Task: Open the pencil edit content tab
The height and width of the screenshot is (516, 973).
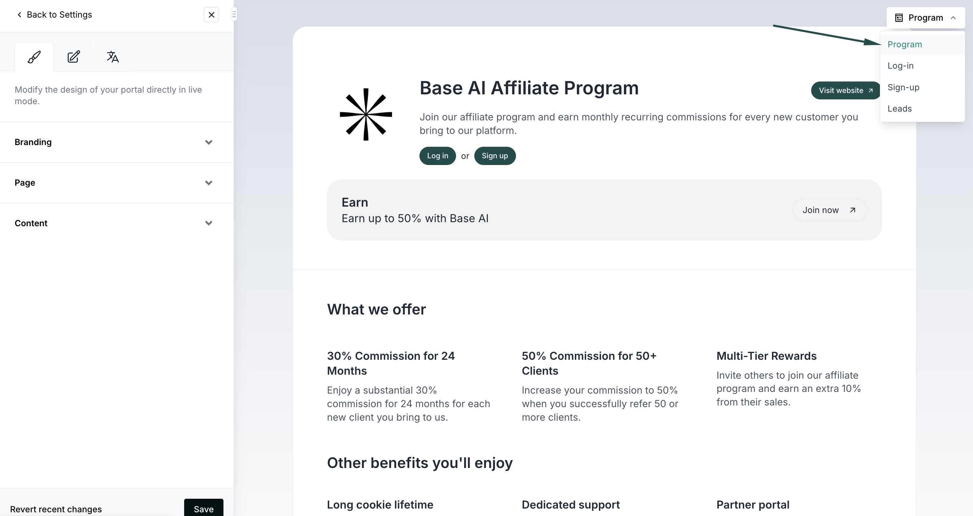Action: coord(73,57)
